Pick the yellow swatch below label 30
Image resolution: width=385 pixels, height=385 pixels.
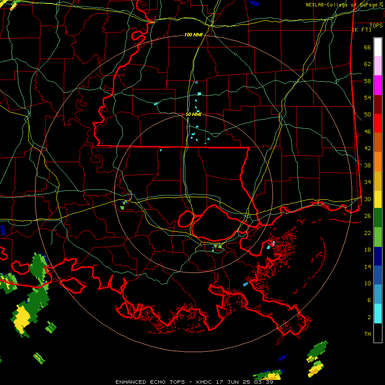coord(378,199)
